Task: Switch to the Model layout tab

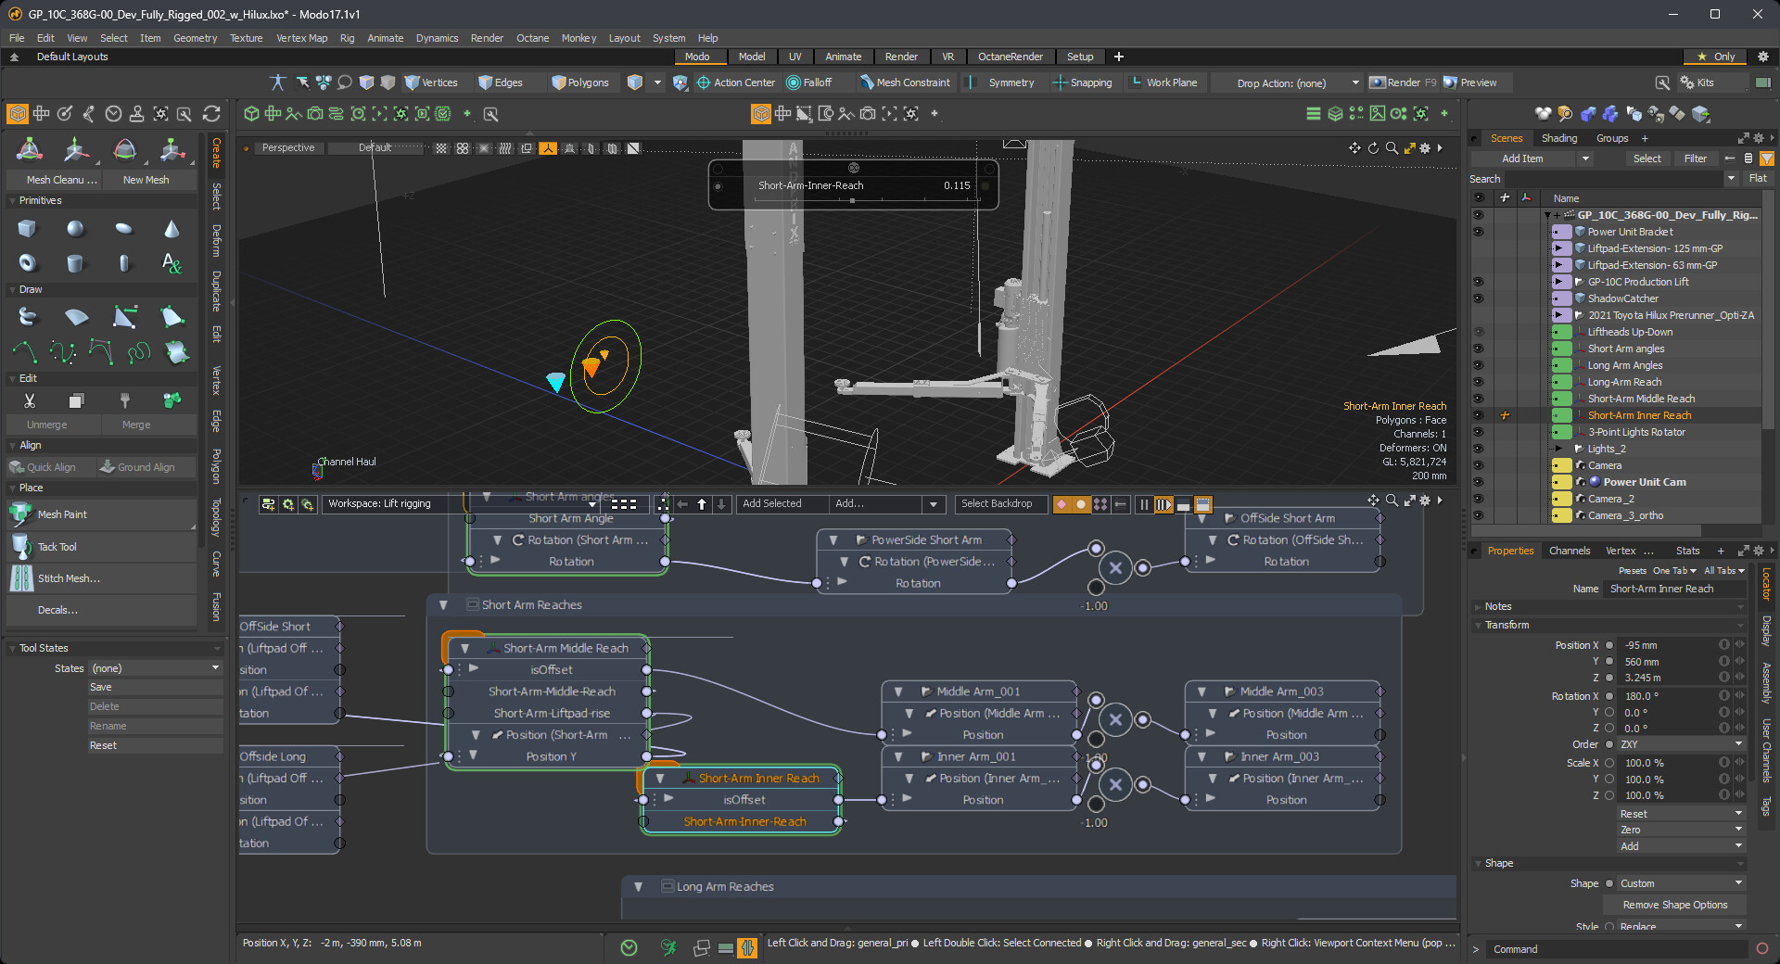Action: pyautogui.click(x=752, y=57)
